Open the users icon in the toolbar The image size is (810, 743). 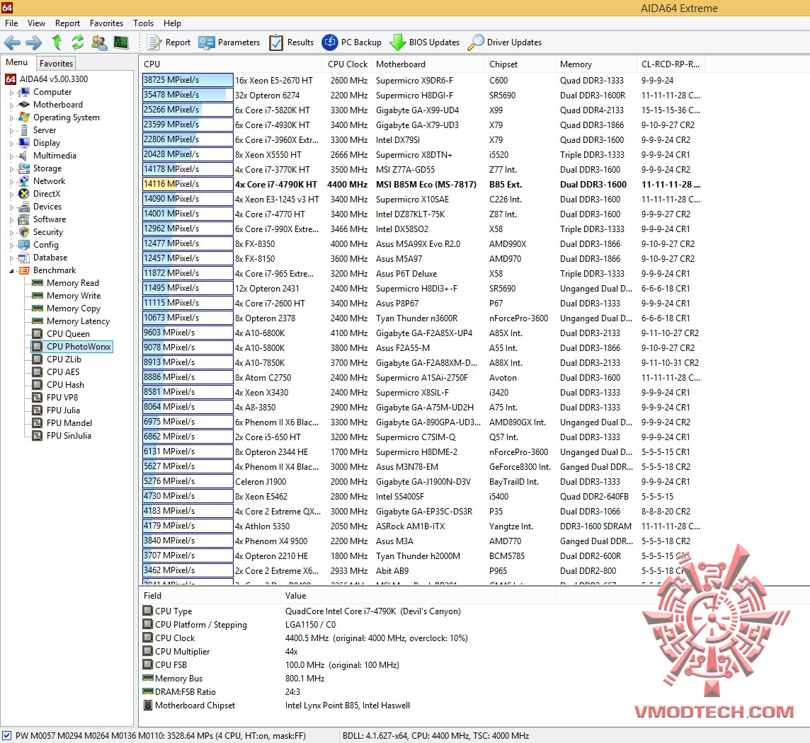pyautogui.click(x=98, y=42)
